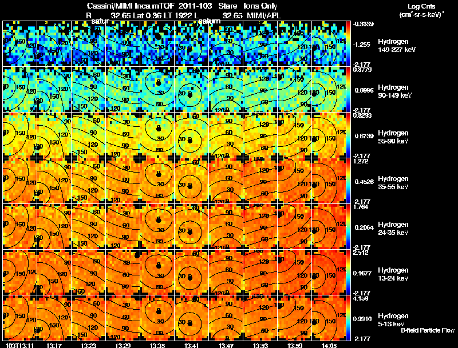This screenshot has height=348, width=458.
Task: Select the 13:35 panel in the 149-227 keV row
Action: click(157, 43)
